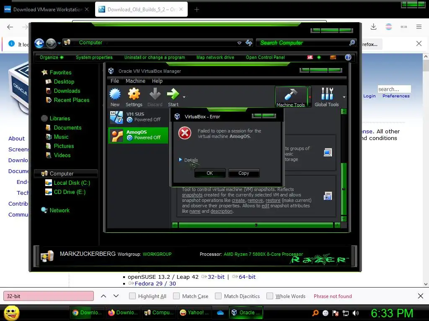
Task: Toggle the preview pane icon
Action: pos(333,57)
